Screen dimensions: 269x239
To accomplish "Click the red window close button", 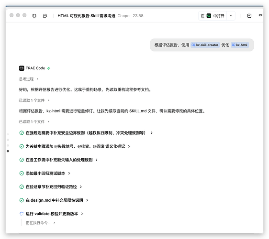I will tap(11, 15).
